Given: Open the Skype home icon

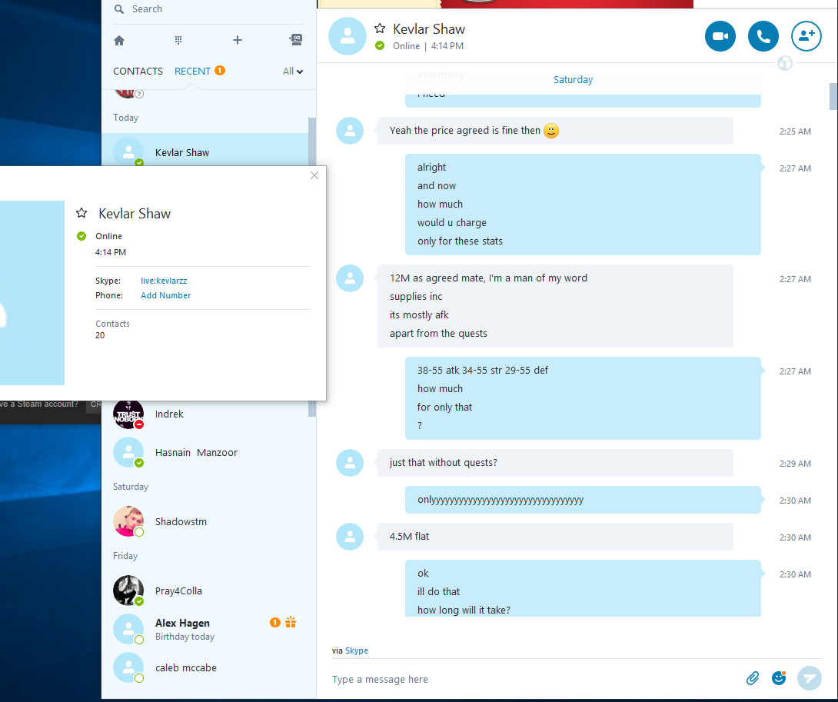Looking at the screenshot, I should (119, 41).
